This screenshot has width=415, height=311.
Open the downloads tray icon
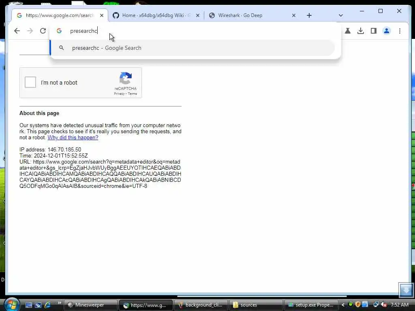360,31
